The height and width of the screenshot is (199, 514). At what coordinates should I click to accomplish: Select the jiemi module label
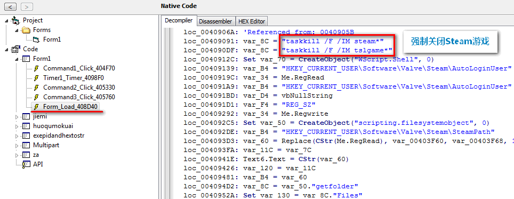click(x=40, y=116)
